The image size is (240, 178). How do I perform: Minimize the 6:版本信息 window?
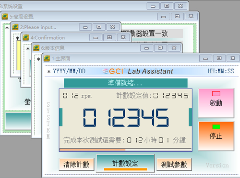(147, 48)
